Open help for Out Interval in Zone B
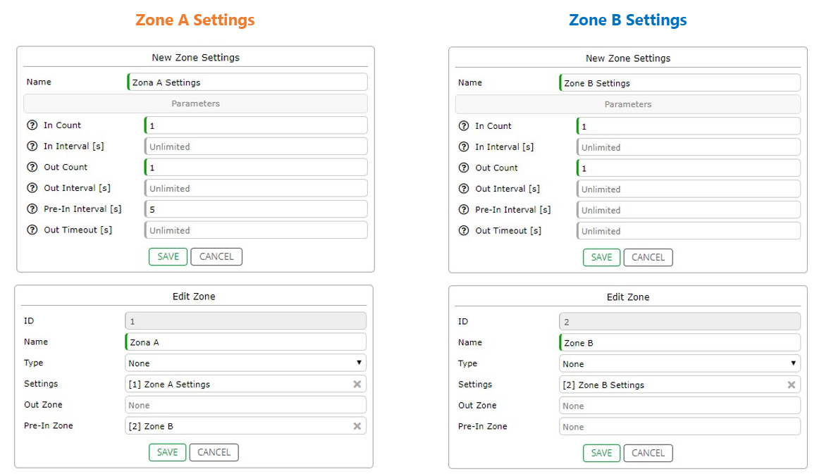The width and height of the screenshot is (824, 474). [x=464, y=189]
